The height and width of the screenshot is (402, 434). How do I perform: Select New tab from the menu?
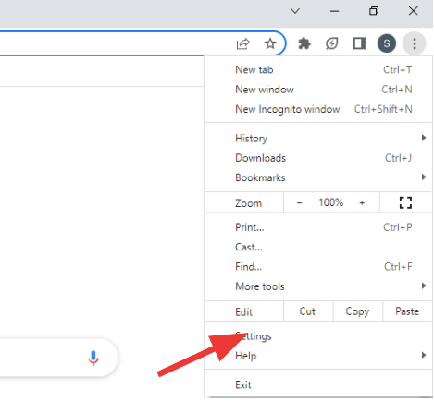(x=318, y=70)
